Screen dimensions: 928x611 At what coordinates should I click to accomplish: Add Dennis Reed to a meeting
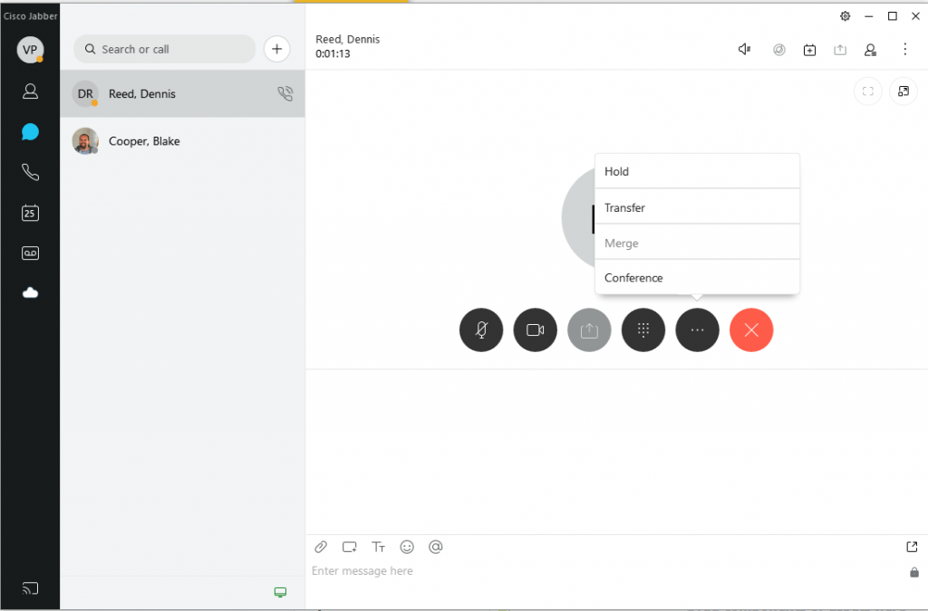point(809,50)
